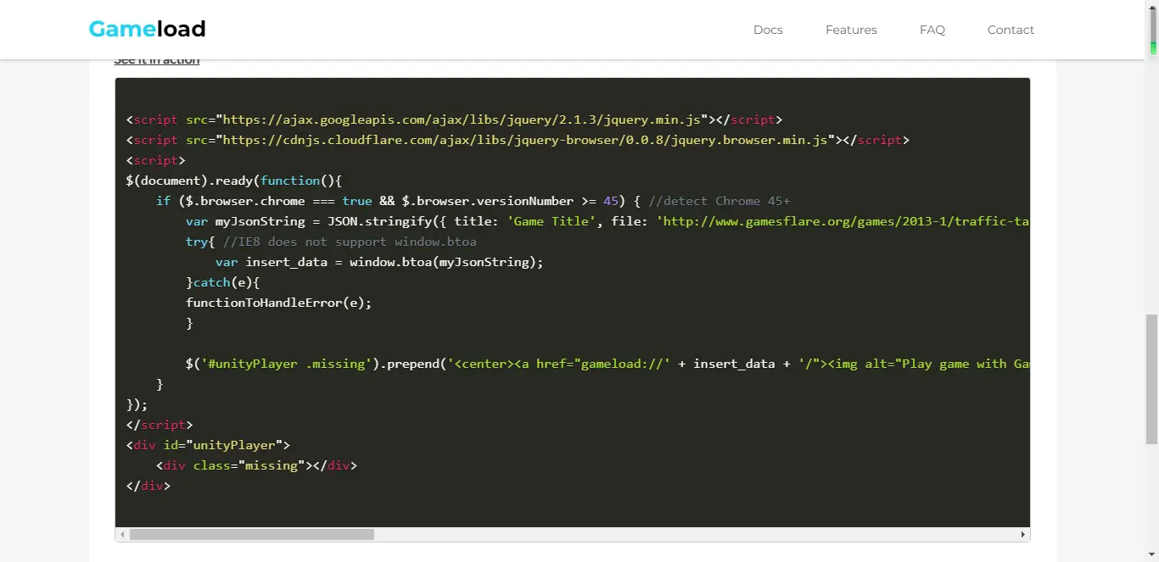Screen dimensions: 1159x562
Task: Click the code block's right scroll arrow
Action: (x=1023, y=535)
